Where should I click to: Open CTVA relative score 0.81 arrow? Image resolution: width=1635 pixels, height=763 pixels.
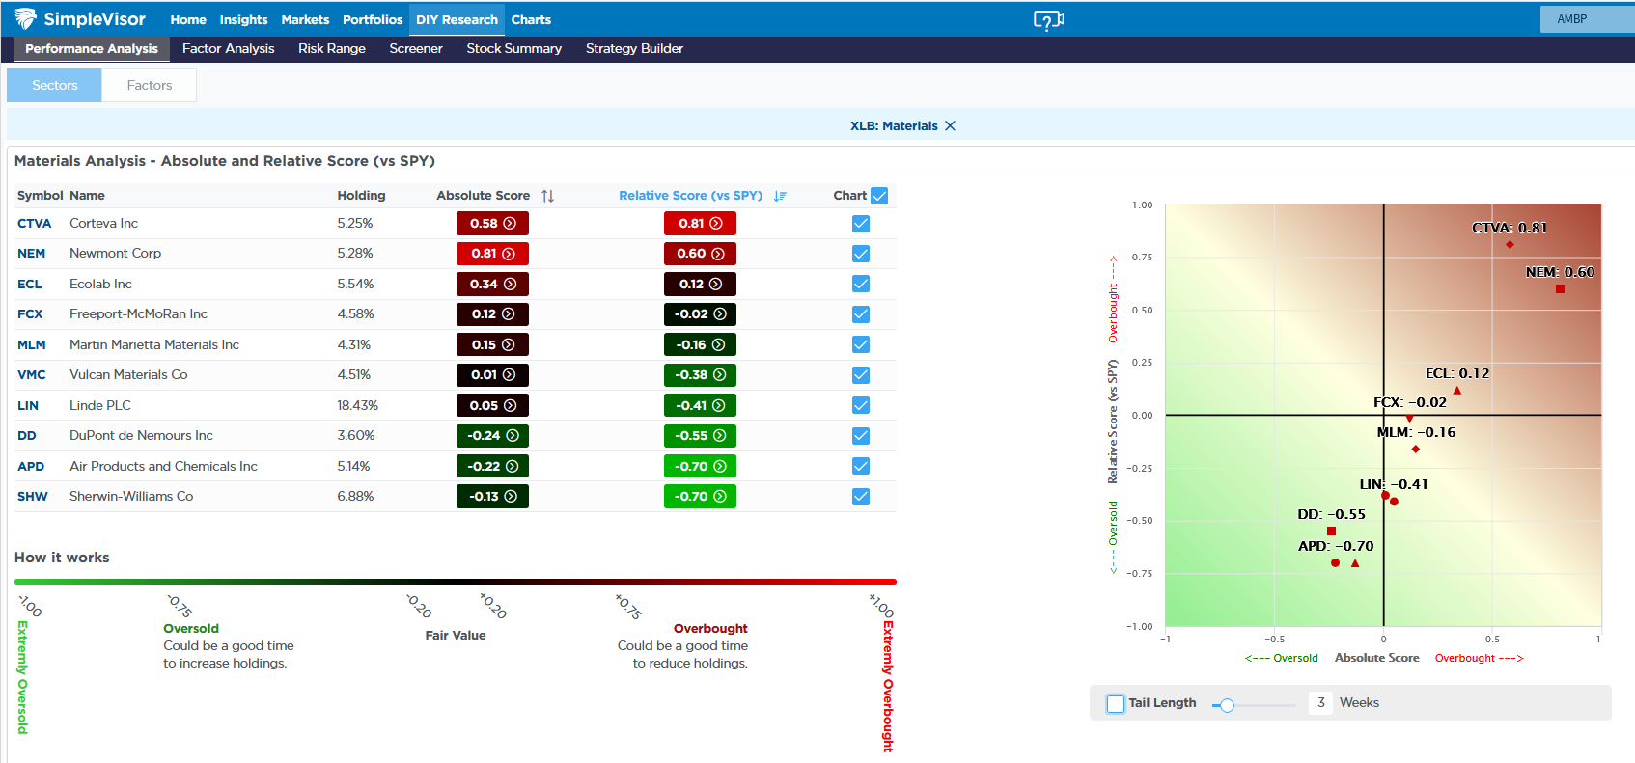716,223
